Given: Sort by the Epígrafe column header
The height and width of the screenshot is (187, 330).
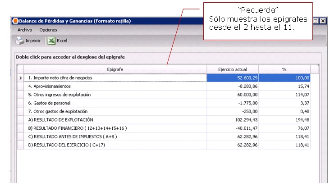Looking at the screenshot, I should [115, 69].
